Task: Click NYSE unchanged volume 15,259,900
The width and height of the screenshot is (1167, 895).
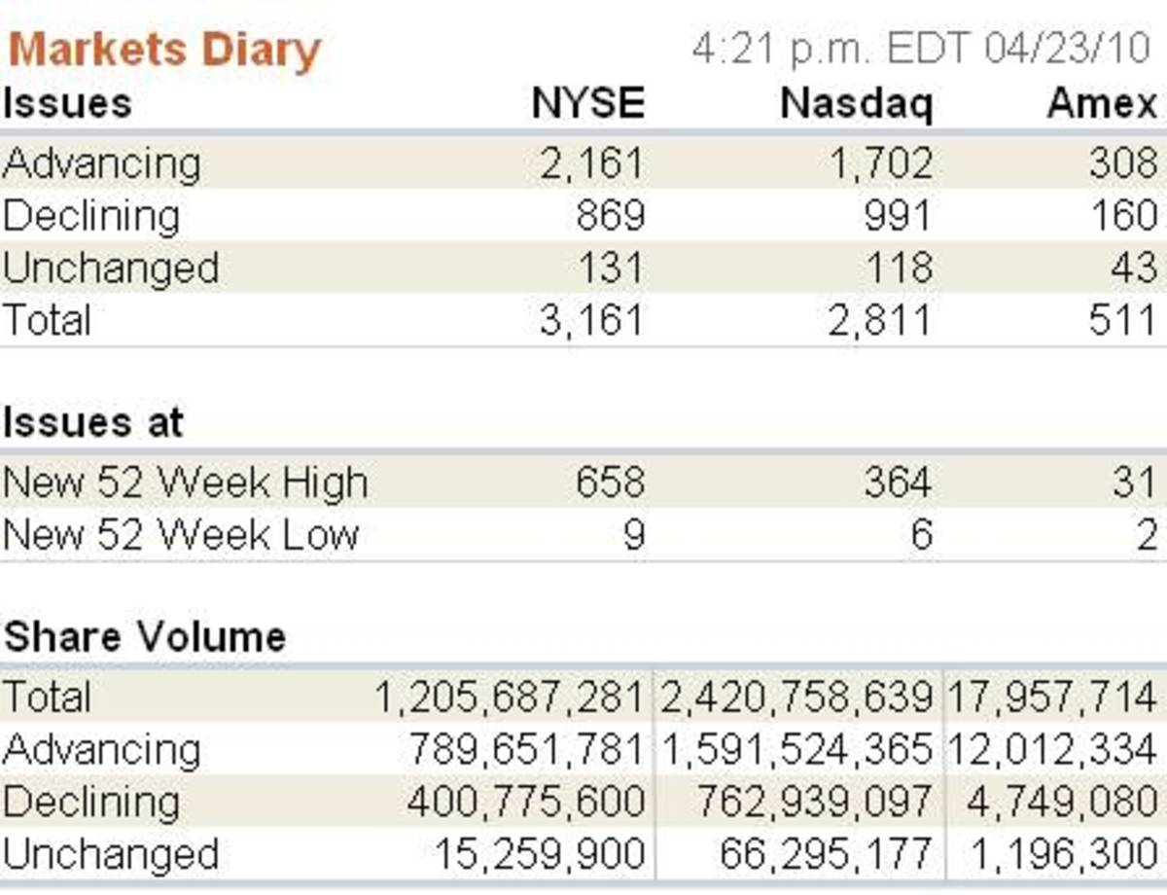Action: (x=539, y=855)
